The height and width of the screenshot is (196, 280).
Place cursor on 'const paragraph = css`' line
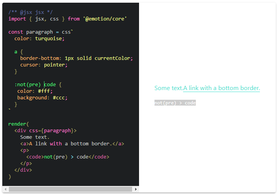tap(41, 32)
